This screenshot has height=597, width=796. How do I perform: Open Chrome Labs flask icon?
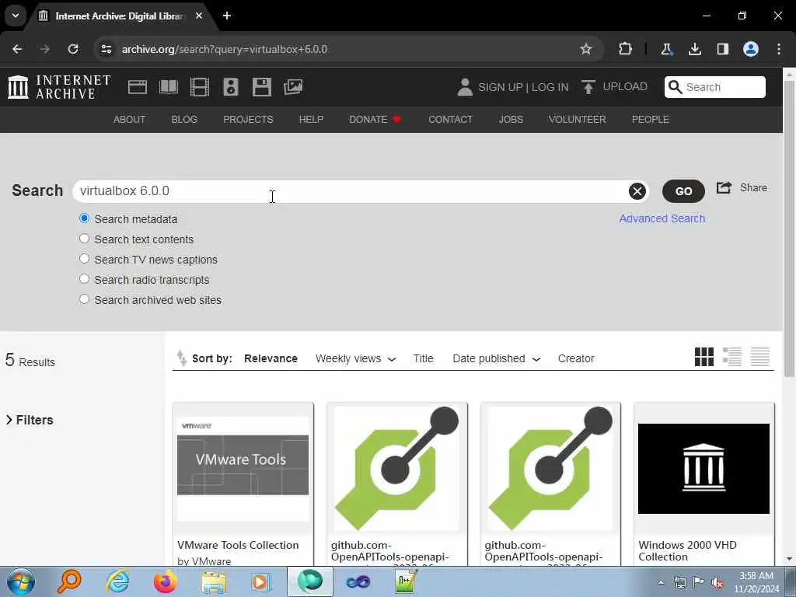[666, 49]
